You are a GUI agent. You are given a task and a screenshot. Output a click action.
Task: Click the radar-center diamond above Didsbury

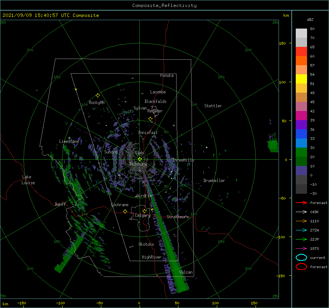click(140, 159)
